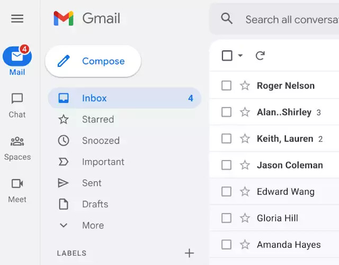Go to the Starred folder
Viewport: 339px width, 265px height.
tap(97, 119)
